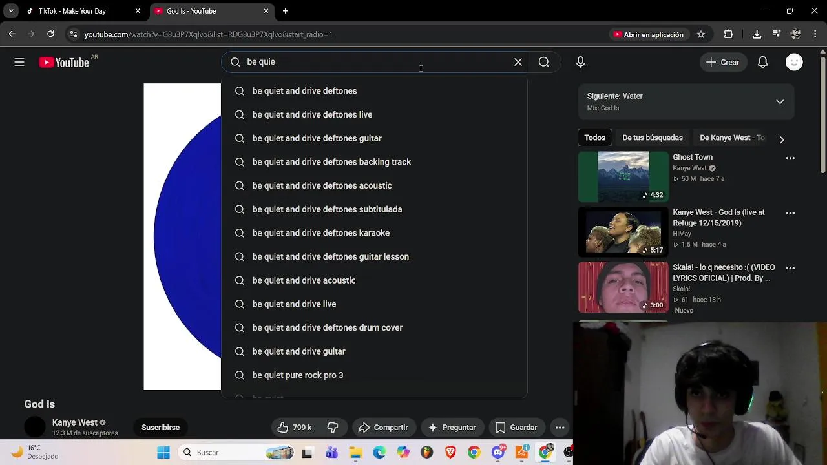
Task: Open the browser downloads icon
Action: [x=757, y=34]
